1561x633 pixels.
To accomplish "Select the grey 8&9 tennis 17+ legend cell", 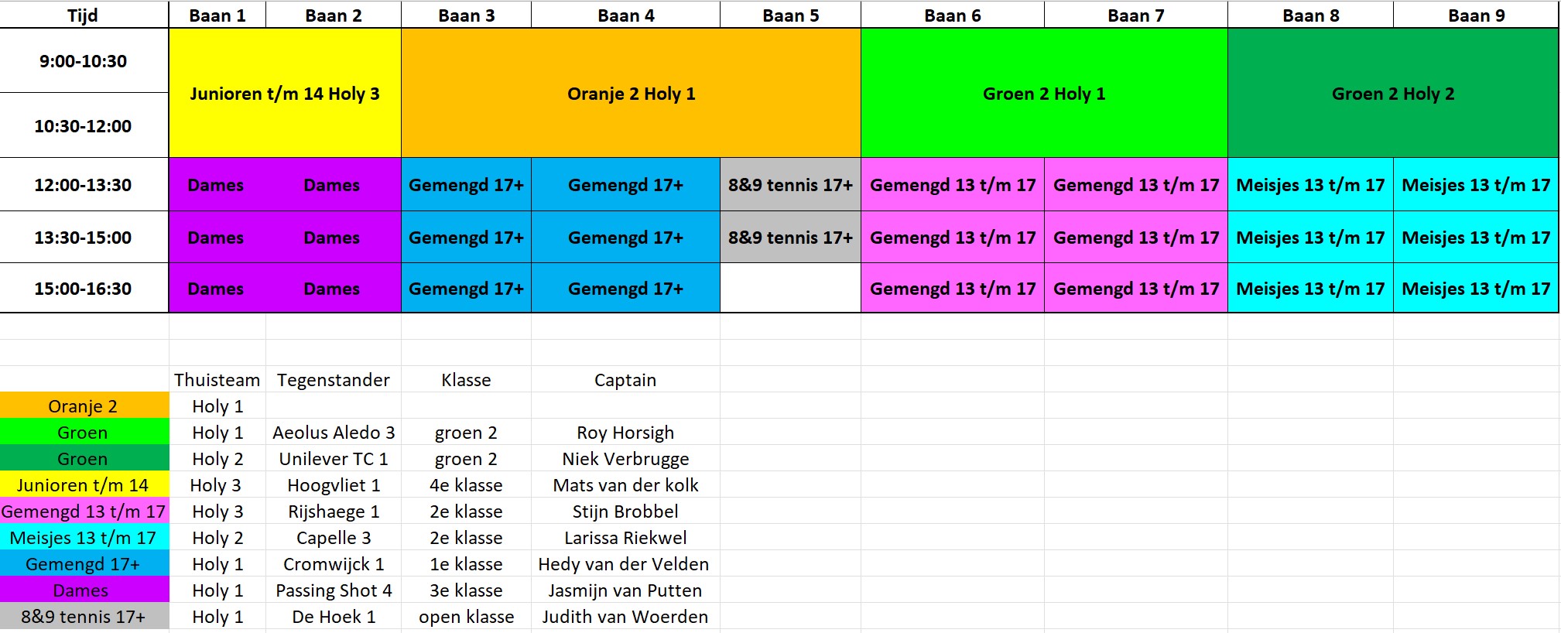I will [x=84, y=617].
